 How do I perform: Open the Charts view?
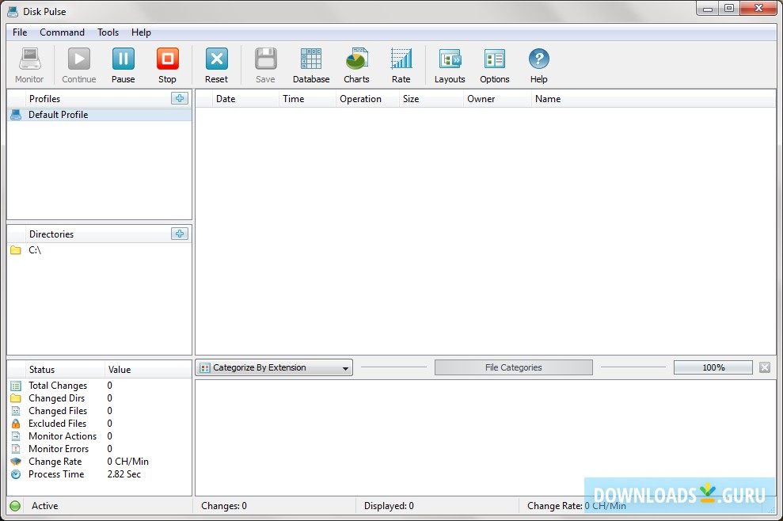[x=356, y=65]
